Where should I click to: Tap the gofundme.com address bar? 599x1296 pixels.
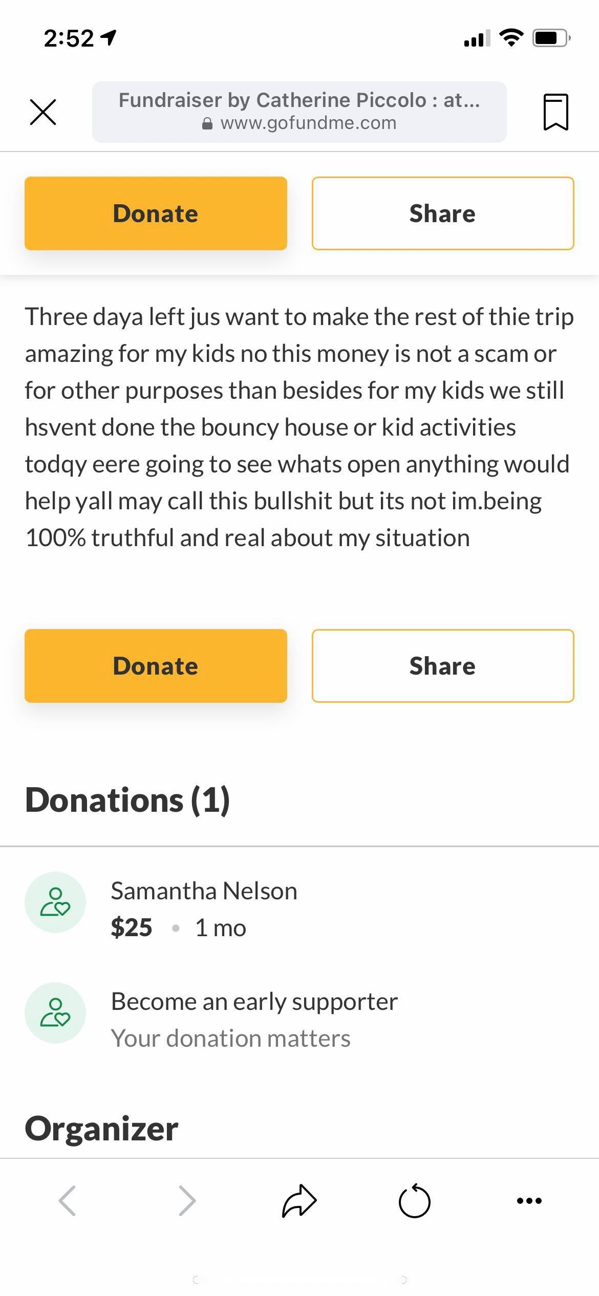coord(299,112)
